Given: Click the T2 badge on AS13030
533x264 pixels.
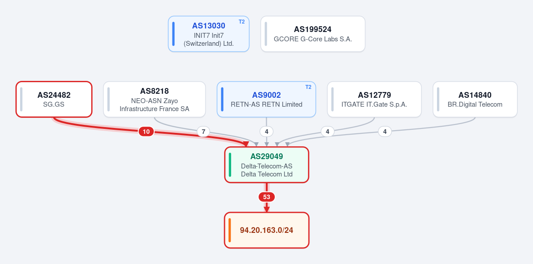Looking at the screenshot, I should (242, 22).
